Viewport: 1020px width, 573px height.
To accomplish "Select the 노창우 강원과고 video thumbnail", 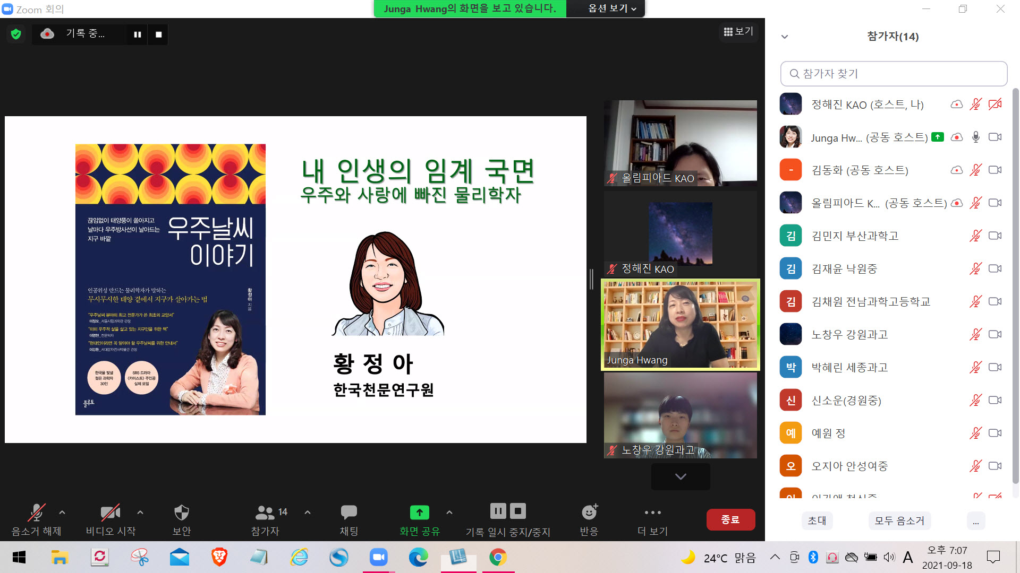I will (681, 415).
